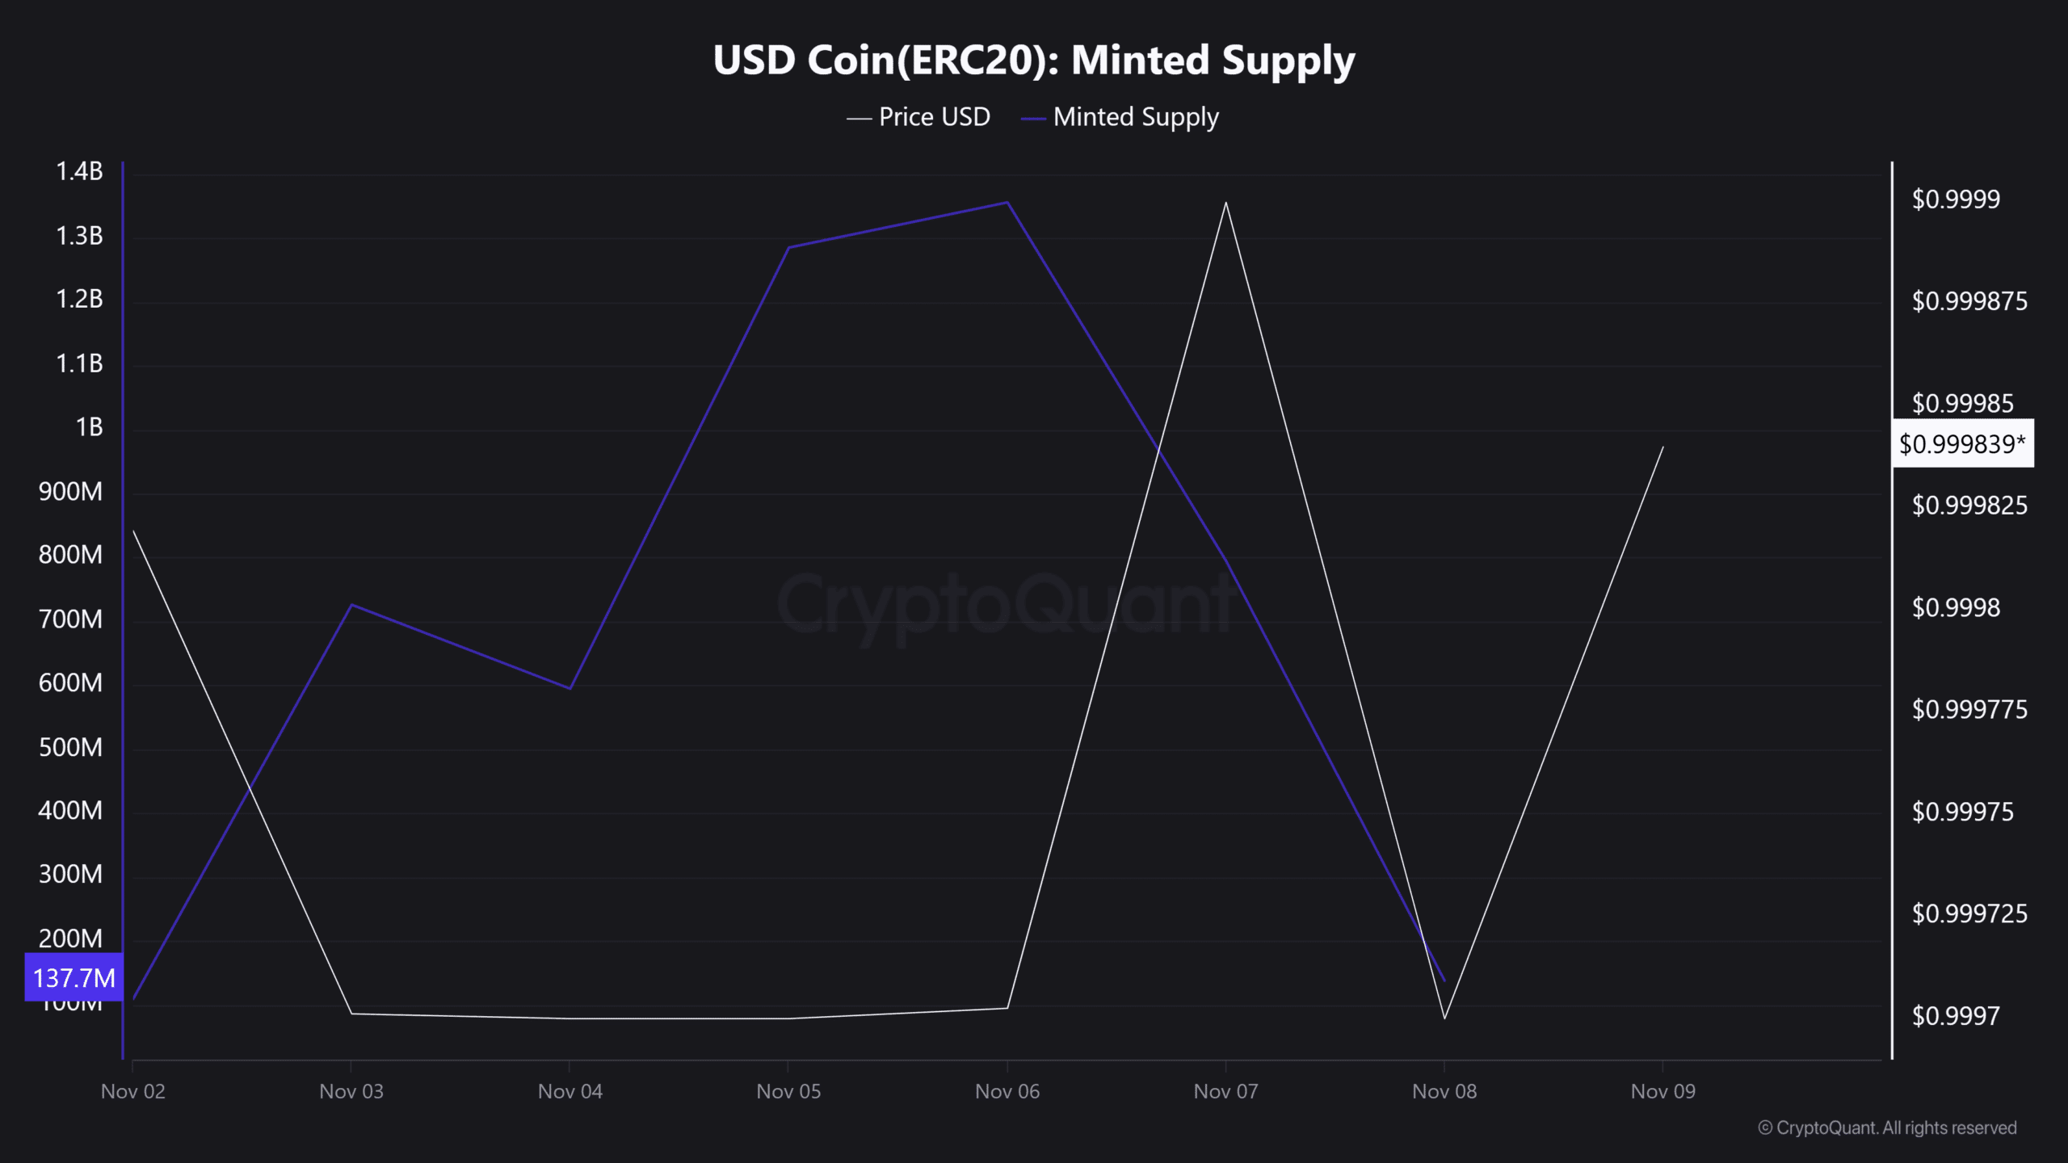
Task: Click the Nov 05 date axis label
Action: click(x=788, y=1091)
